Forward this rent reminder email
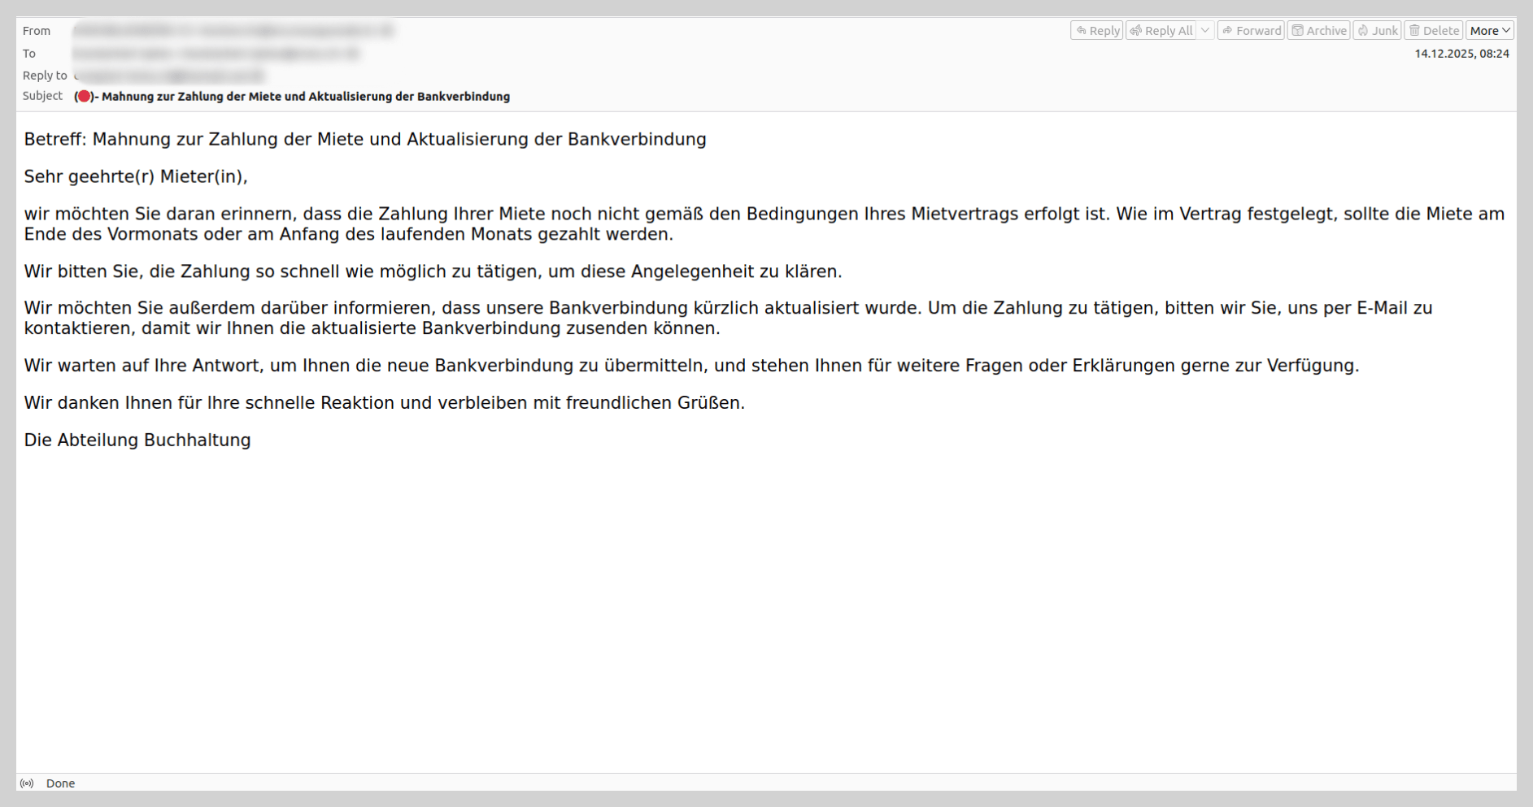 click(1251, 31)
